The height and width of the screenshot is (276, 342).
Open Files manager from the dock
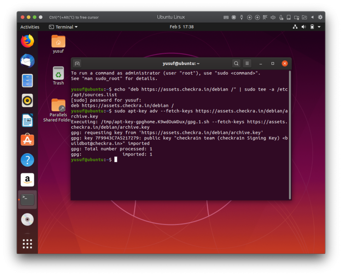27,80
